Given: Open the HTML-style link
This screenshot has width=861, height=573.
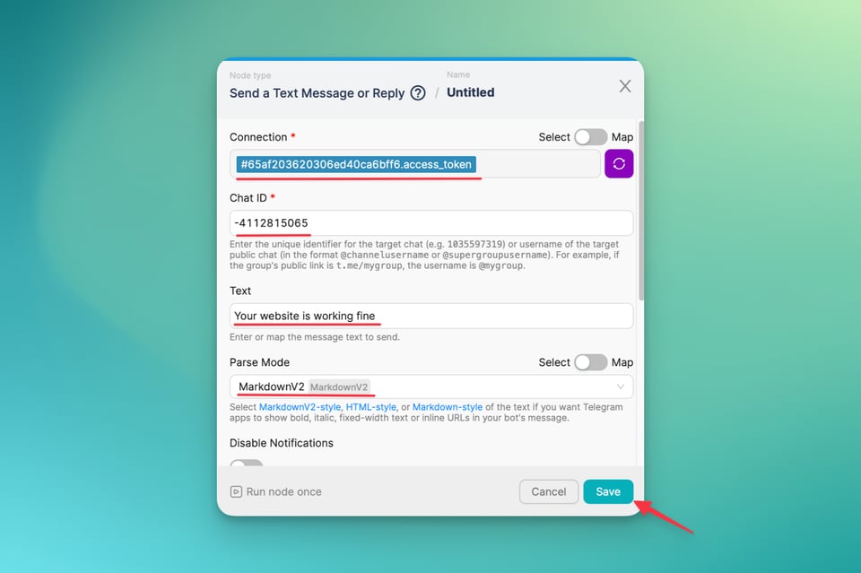Looking at the screenshot, I should pos(370,407).
